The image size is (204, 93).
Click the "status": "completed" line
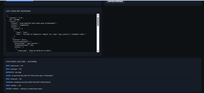pyautogui.click(x=20, y=25)
